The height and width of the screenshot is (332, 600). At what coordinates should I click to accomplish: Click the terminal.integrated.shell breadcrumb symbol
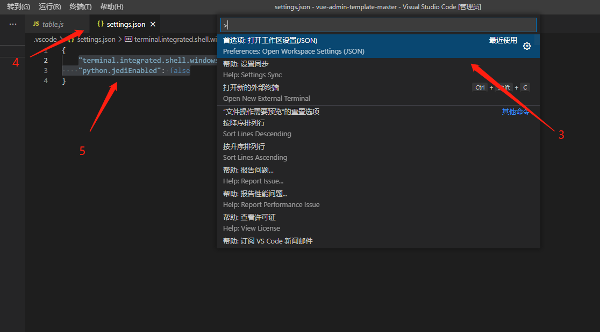pos(176,39)
